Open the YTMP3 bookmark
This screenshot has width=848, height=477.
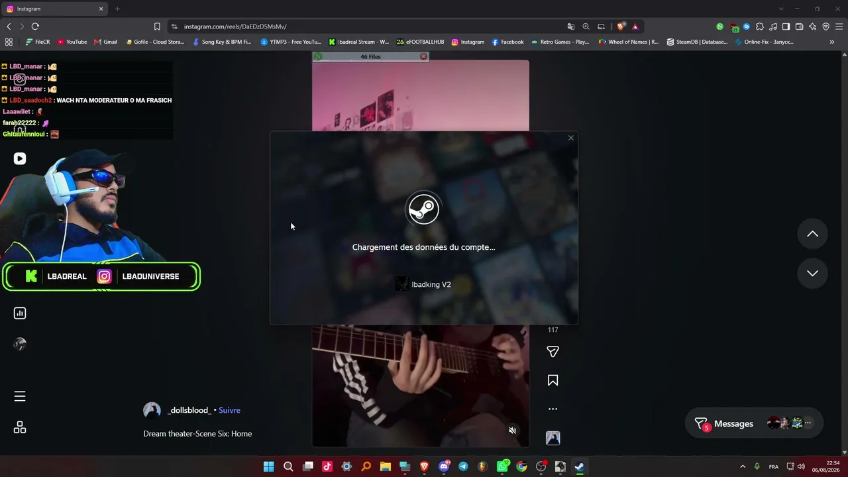point(291,42)
